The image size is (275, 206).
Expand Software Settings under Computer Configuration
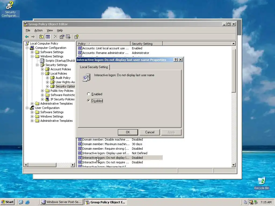tap(32, 52)
